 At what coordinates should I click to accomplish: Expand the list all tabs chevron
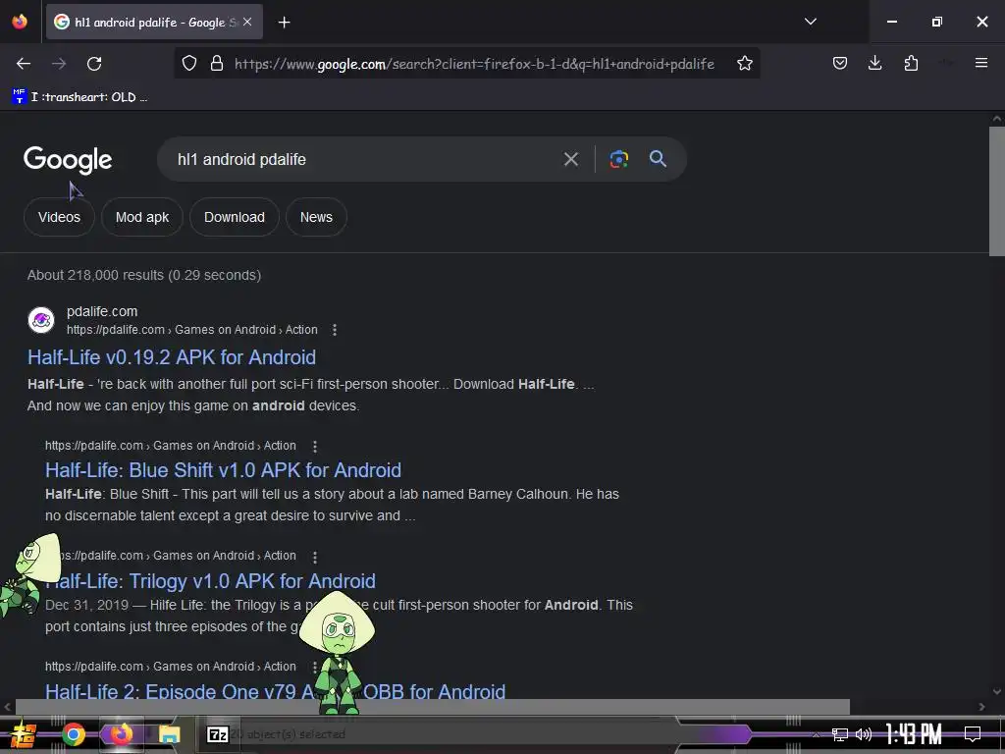810,22
